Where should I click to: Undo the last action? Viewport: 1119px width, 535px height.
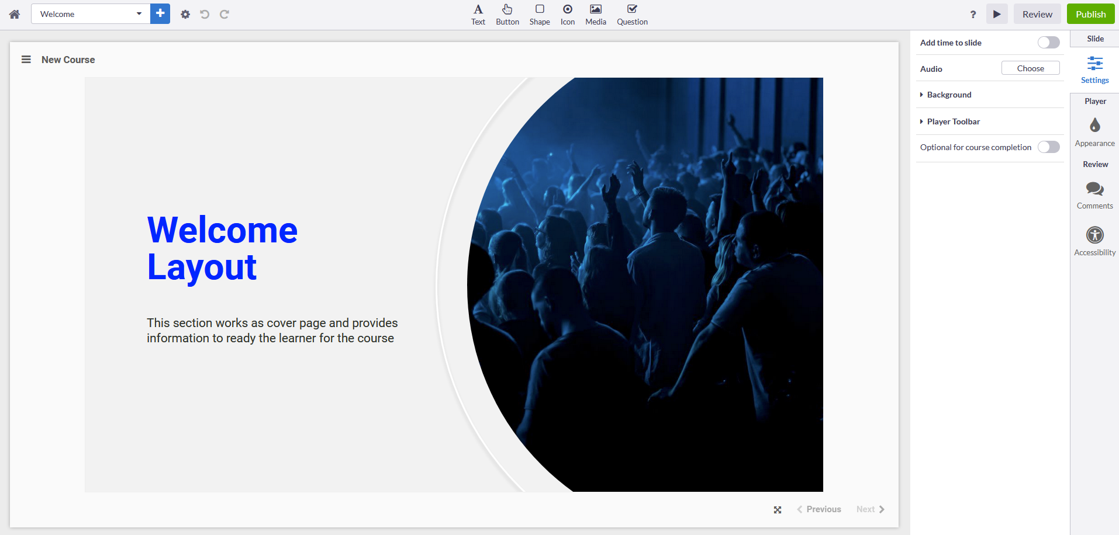pos(205,14)
